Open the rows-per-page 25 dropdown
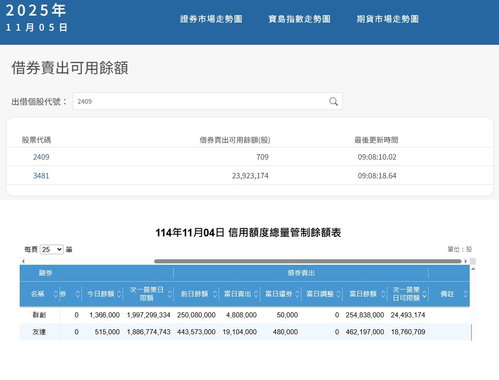The width and height of the screenshot is (499, 380). click(52, 250)
